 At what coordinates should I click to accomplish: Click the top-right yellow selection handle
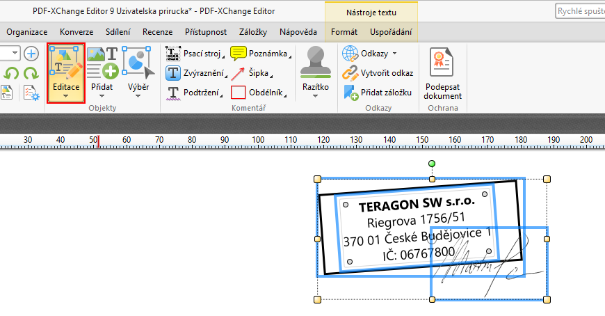click(x=547, y=179)
